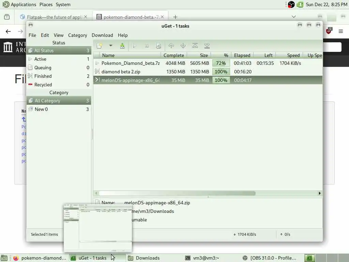This screenshot has width=349, height=262.
Task: Select the New 0 category
Action: click(x=59, y=109)
